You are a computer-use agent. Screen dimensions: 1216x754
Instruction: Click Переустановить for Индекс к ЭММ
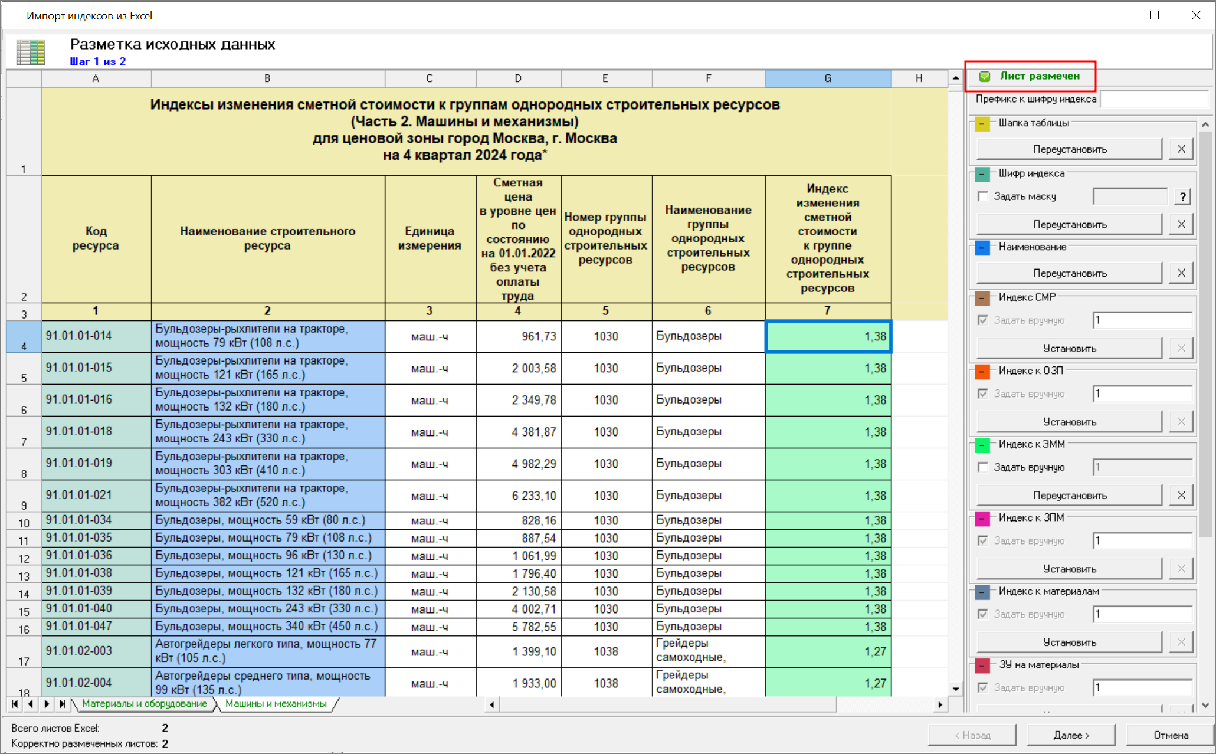point(1070,496)
